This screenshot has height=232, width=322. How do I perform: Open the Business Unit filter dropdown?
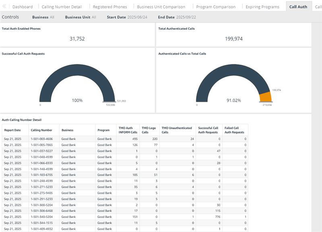[80, 17]
